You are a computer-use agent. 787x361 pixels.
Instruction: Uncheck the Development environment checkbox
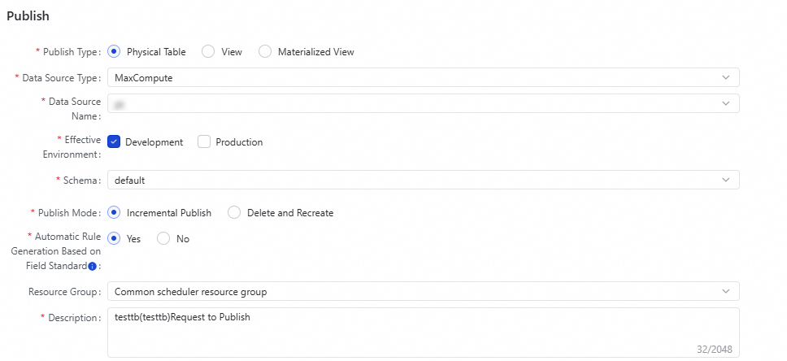click(114, 141)
